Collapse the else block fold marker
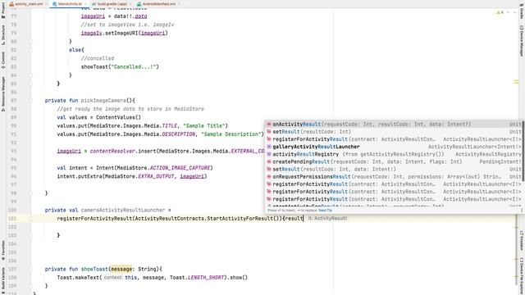Image resolution: width=525 pixels, height=295 pixels. click(x=31, y=50)
